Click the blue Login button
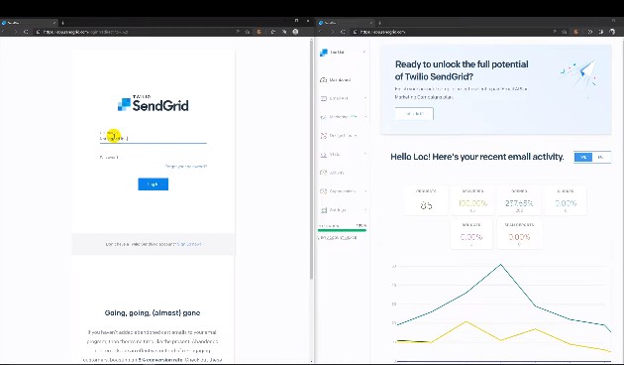Viewport: 624px width, 365px height. [154, 184]
